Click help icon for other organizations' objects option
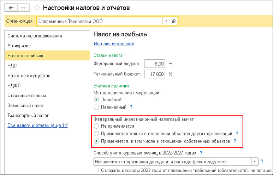Image resolution: width=273 pixels, height=175 pixels. click(237, 134)
